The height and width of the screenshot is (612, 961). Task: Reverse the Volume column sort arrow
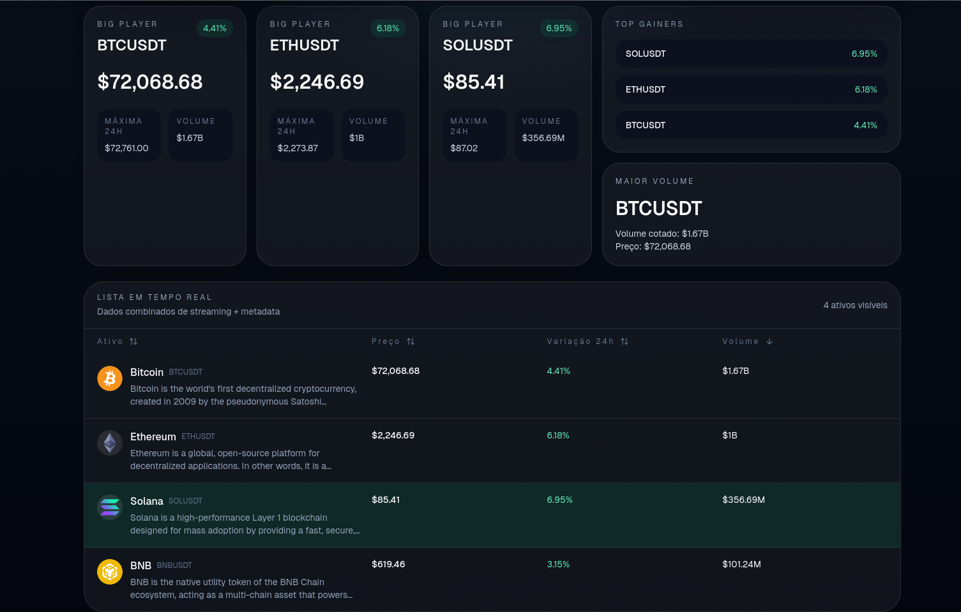[769, 341]
